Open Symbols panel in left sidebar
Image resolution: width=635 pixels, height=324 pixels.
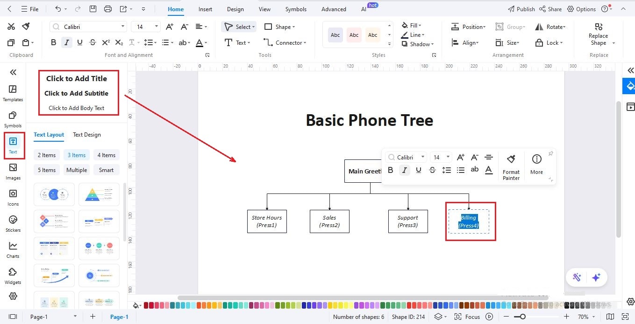pyautogui.click(x=13, y=119)
